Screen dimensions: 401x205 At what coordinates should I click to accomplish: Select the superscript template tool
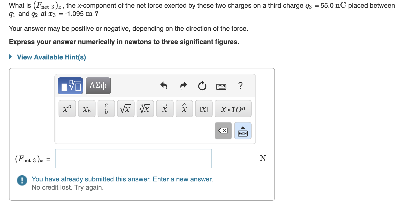point(67,108)
